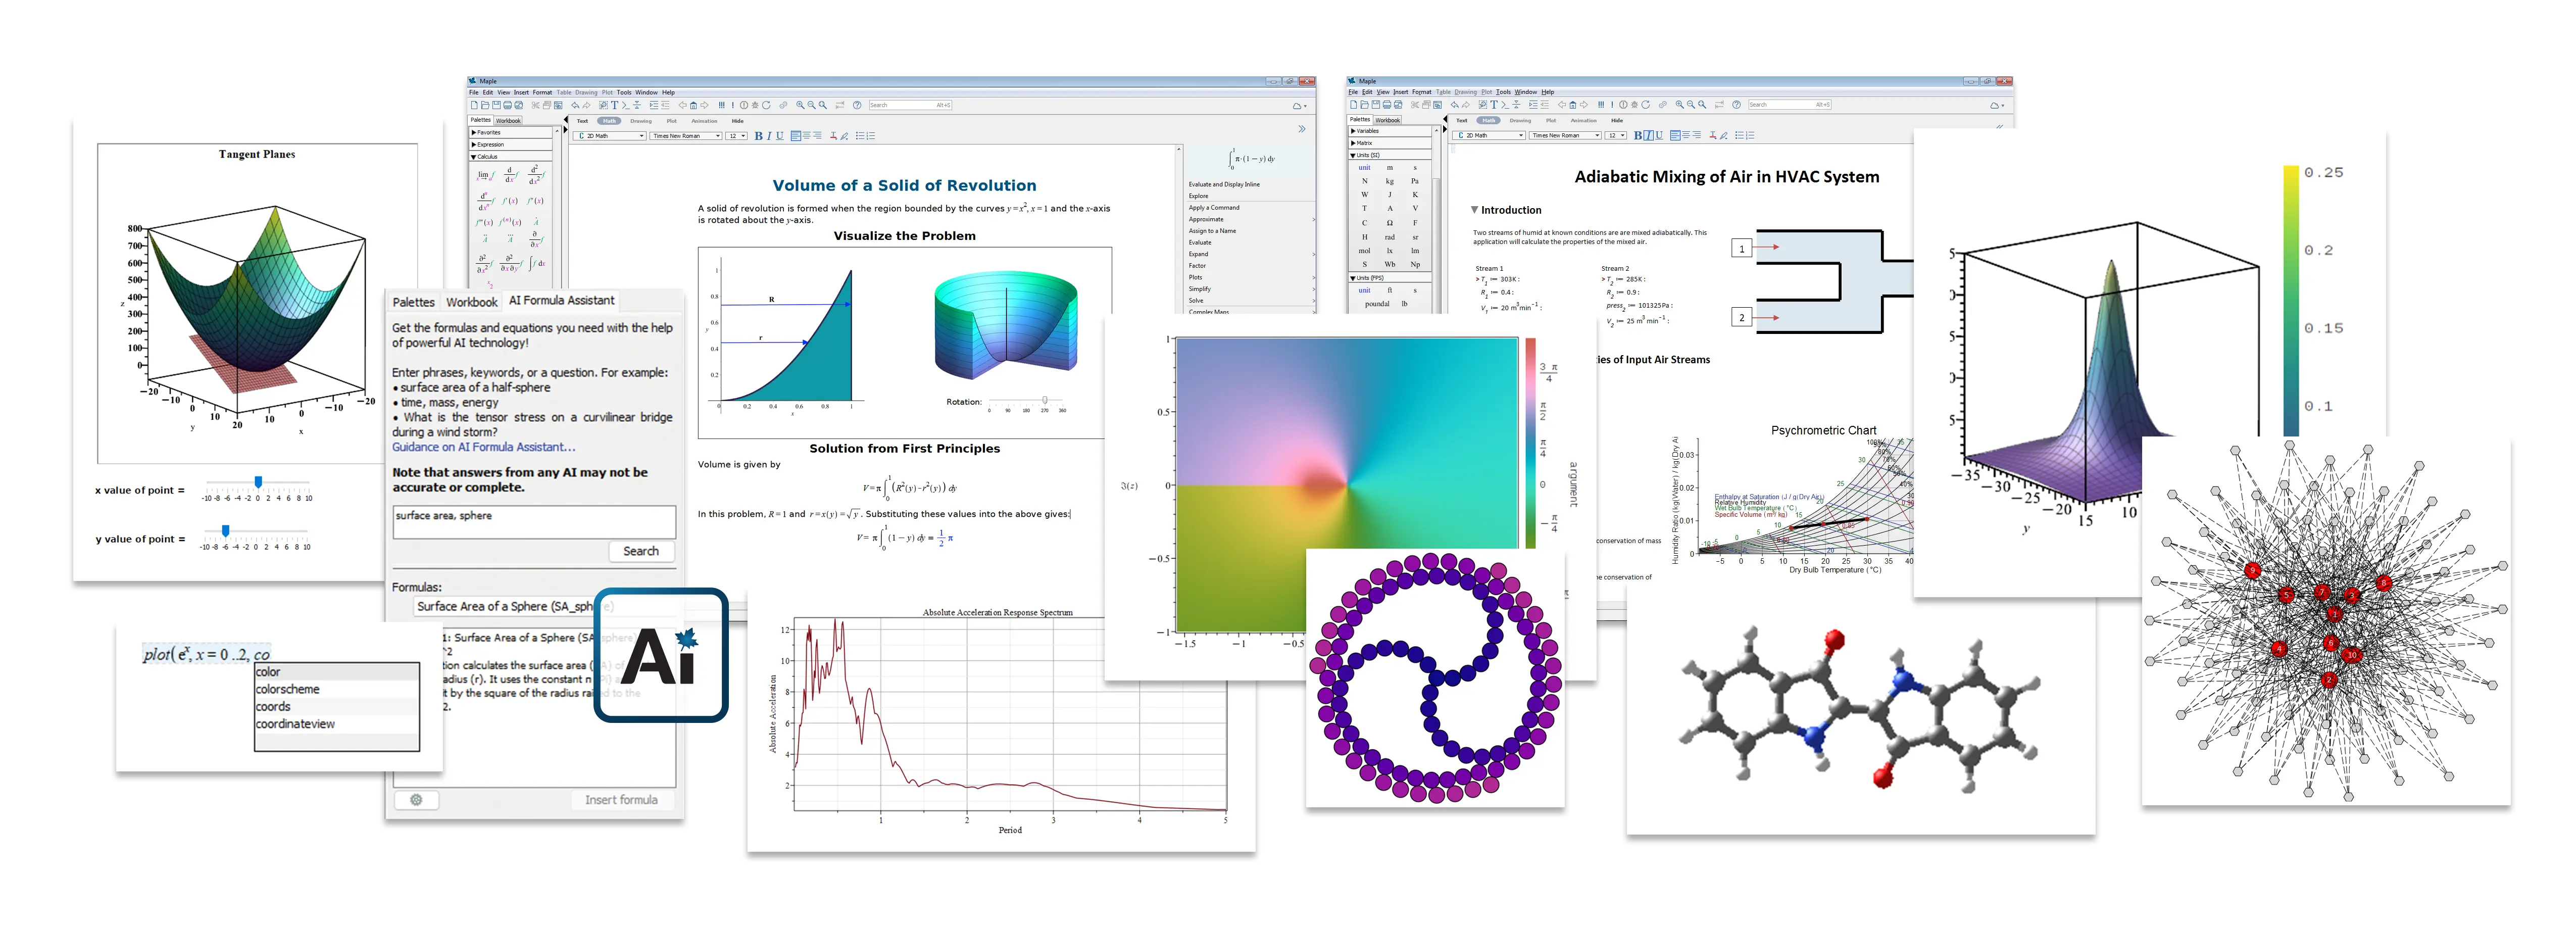
Task: Switch to Workbook tab in Solid of Revolution window
Action: point(509,121)
